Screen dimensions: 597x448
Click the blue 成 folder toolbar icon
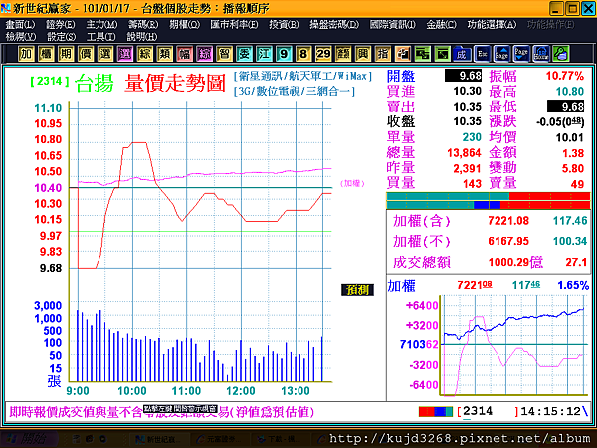tap(462, 54)
